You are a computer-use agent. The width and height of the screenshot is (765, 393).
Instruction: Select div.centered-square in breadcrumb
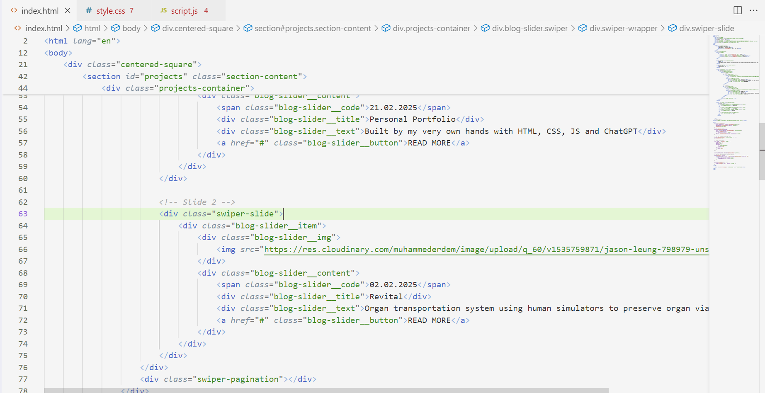tap(197, 28)
